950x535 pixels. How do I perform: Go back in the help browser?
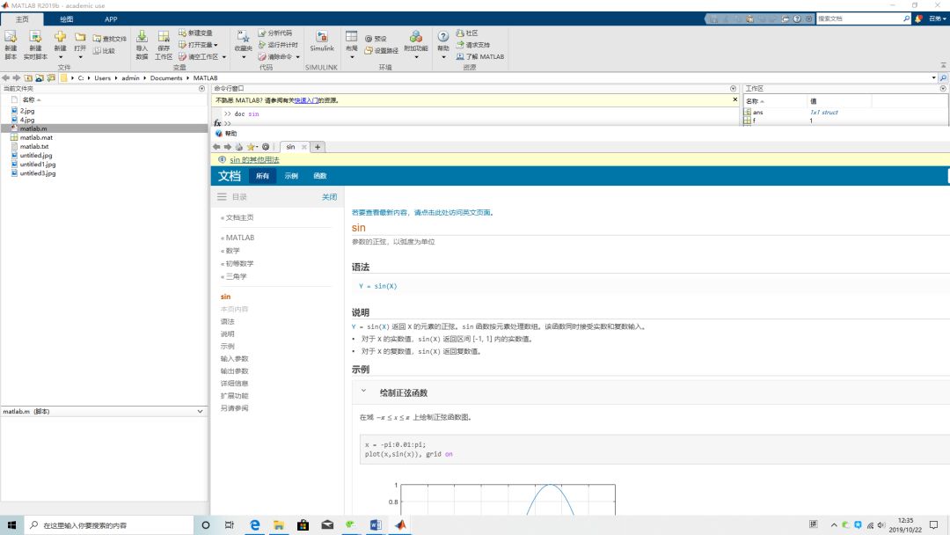(x=216, y=147)
